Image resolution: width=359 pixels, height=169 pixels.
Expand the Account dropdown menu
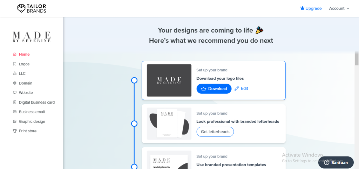[x=339, y=8]
